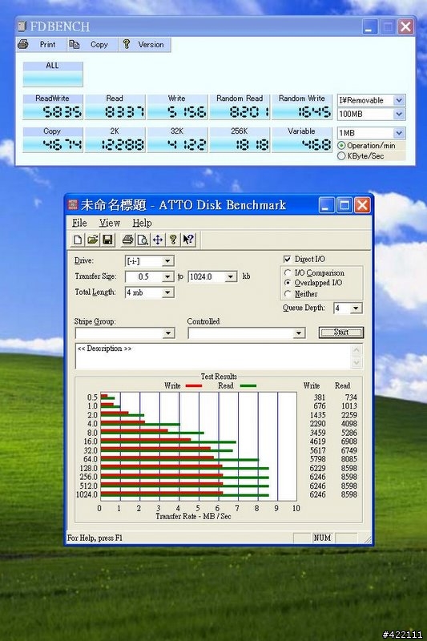Select KByte/Sec radio in FDBENCH
427x641 pixels.
tap(341, 156)
